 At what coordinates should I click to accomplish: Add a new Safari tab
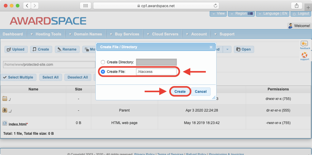(x=308, y=7)
